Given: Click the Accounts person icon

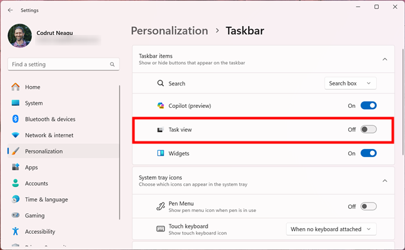Looking at the screenshot, I should tap(16, 183).
